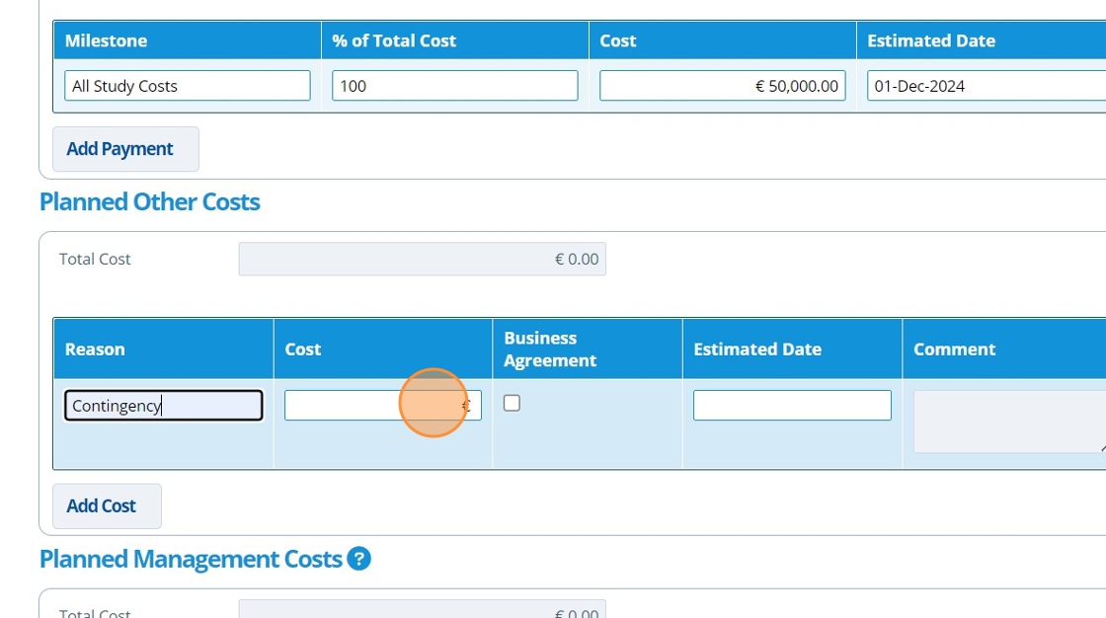Click the % of Total Cost column header
This screenshot has width=1106, height=618.
click(x=395, y=40)
